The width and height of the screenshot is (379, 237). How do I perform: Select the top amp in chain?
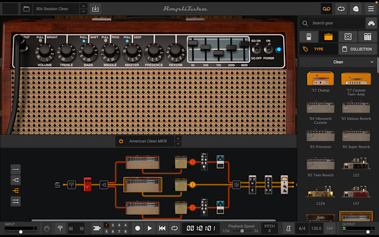click(x=143, y=162)
